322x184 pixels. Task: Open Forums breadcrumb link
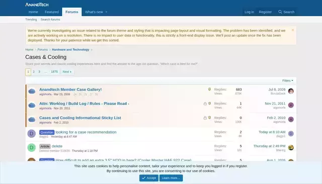point(42,50)
